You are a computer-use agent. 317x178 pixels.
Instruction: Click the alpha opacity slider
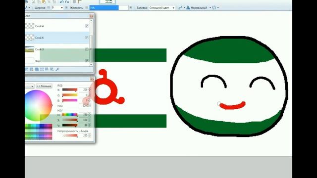click(70, 135)
